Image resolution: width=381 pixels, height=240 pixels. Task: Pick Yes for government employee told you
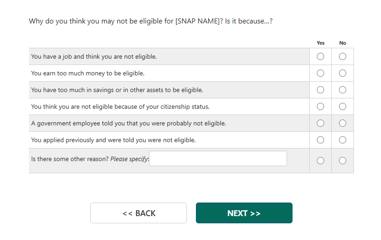coord(321,123)
